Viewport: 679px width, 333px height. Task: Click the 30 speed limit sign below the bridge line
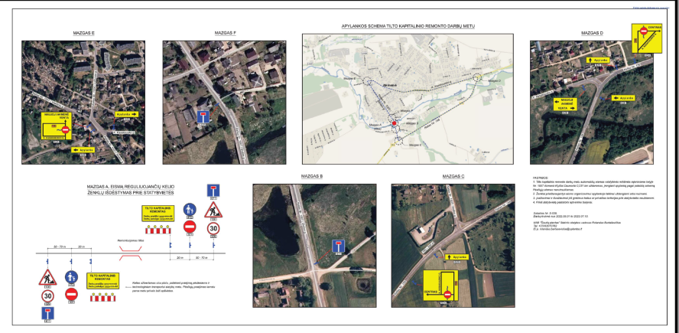[47, 296]
